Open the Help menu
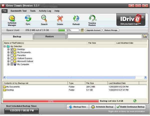Viewport: 150px width, 116px height. [x=57, y=11]
